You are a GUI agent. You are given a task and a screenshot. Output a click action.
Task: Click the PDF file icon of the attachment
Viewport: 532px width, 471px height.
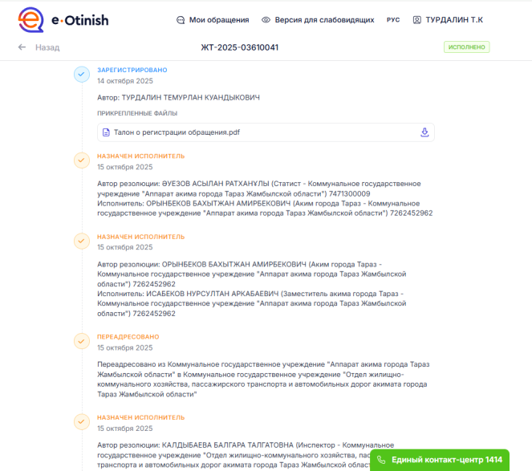pos(106,132)
